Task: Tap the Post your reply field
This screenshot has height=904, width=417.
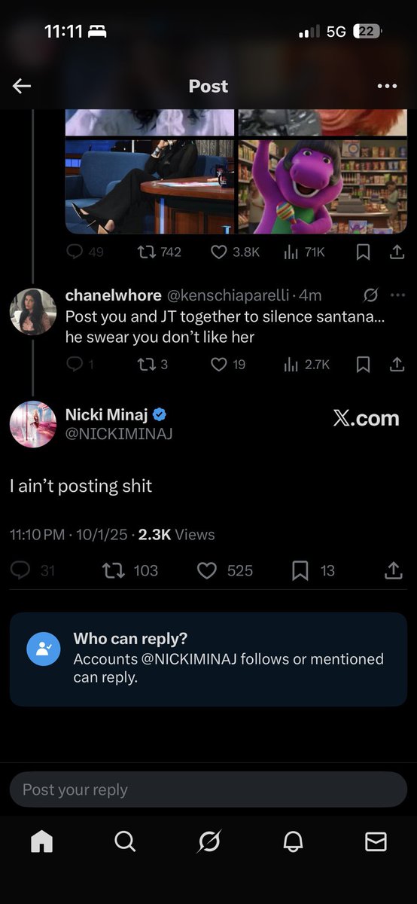Action: pos(208,789)
